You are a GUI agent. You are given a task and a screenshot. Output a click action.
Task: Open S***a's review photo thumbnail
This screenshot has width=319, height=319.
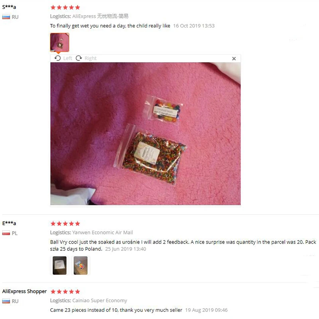[59, 42]
